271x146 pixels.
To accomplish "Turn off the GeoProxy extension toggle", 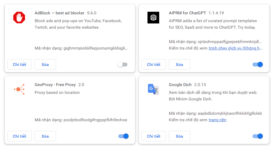I will (124, 136).
